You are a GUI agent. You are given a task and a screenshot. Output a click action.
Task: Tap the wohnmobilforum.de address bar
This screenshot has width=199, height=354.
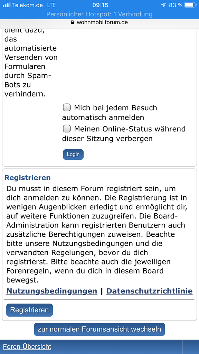(99, 22)
